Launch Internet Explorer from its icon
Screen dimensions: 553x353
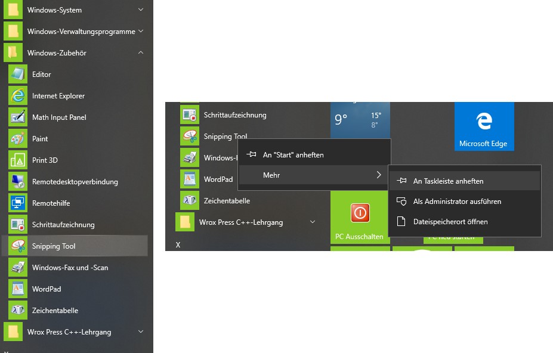18,96
